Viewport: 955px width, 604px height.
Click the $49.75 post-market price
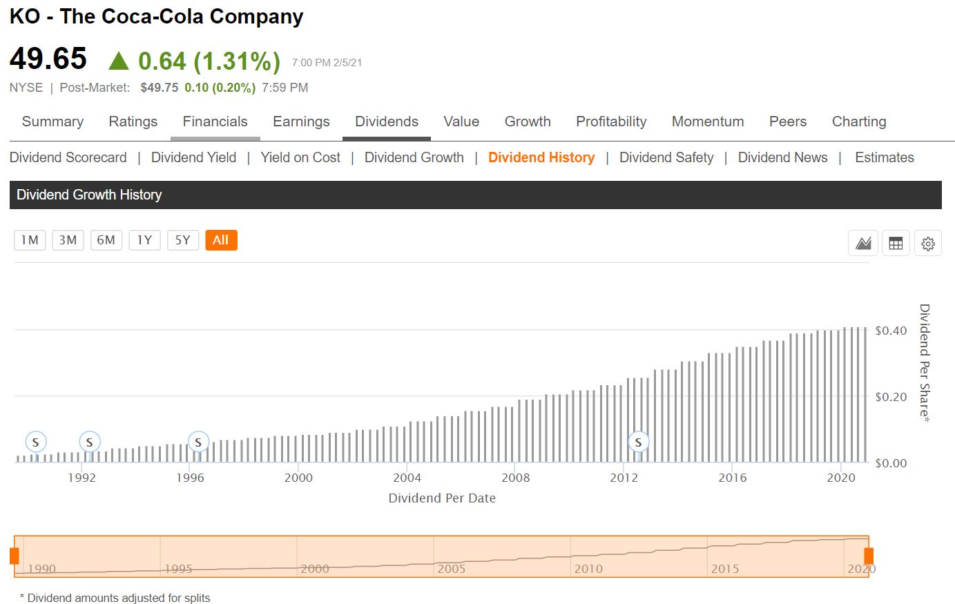click(x=160, y=88)
